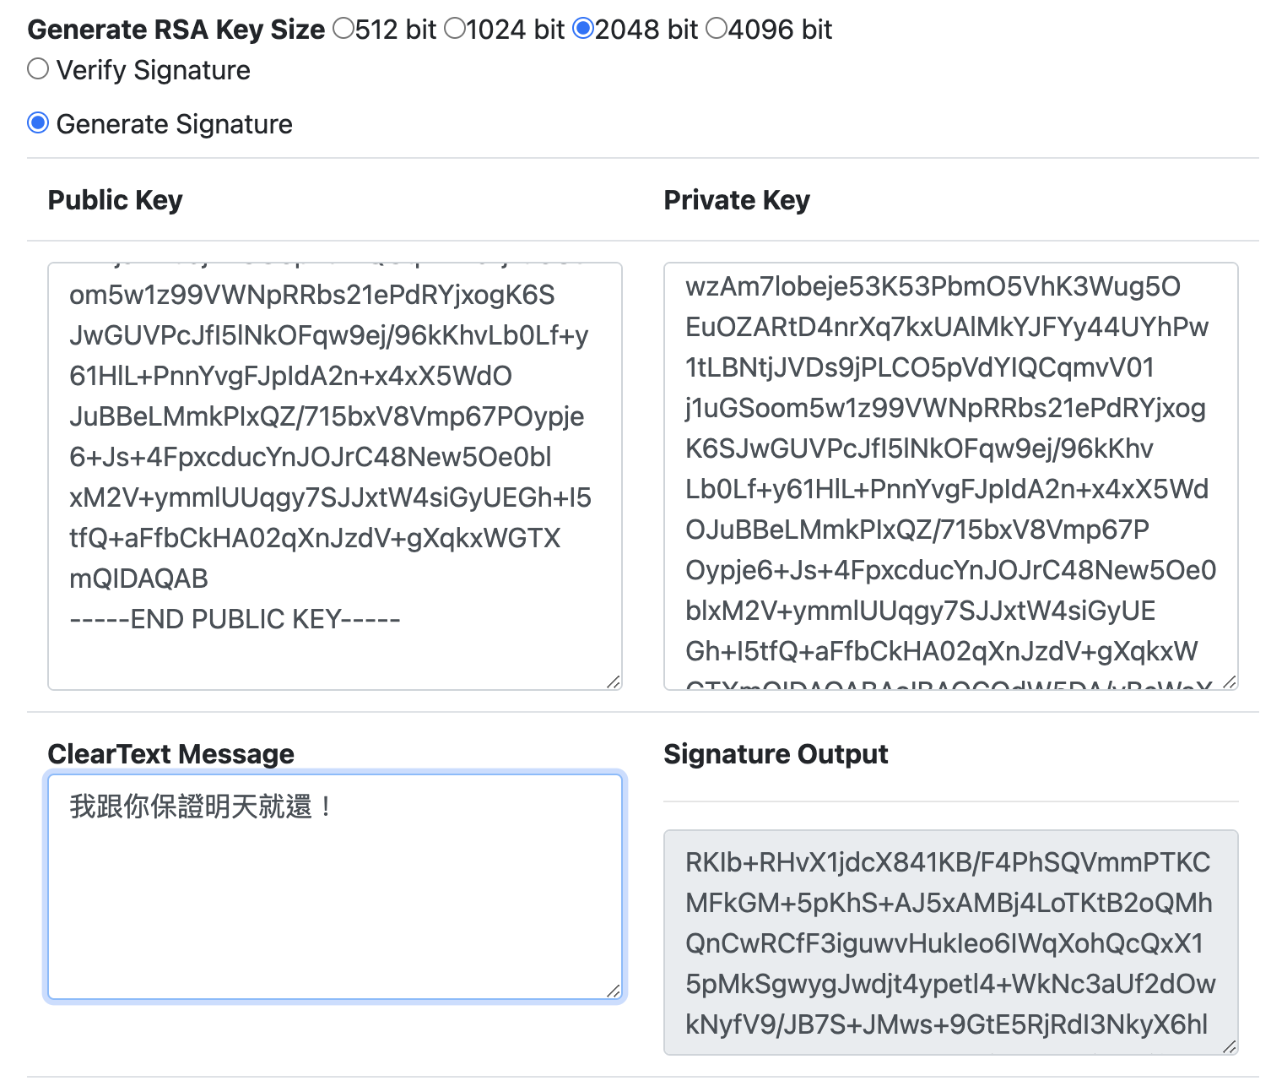Select the 4096 bit key size option
1271x1081 pixels.
pos(717,29)
